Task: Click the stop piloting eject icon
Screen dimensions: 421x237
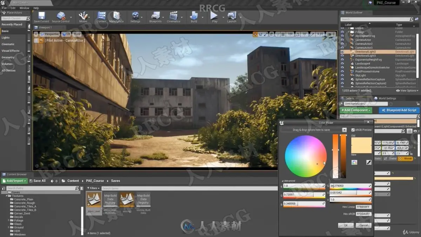Action: tap(36, 41)
